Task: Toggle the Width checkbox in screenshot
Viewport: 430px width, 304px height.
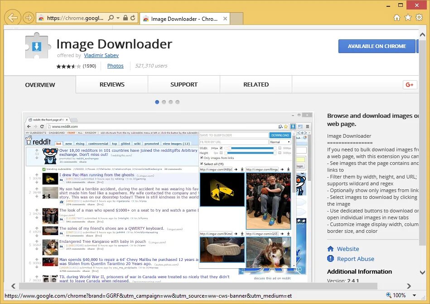Action: pyautogui.click(x=221, y=148)
